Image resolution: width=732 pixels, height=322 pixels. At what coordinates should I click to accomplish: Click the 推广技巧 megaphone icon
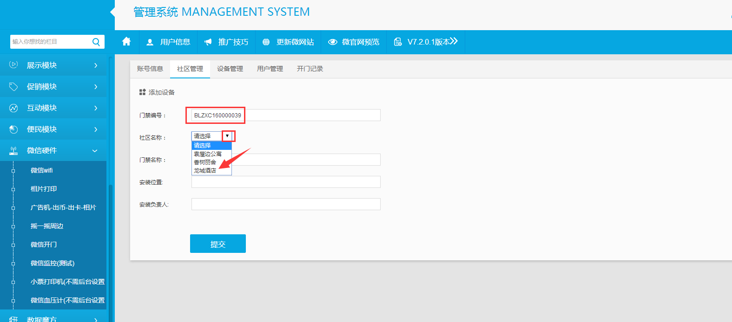click(x=208, y=42)
